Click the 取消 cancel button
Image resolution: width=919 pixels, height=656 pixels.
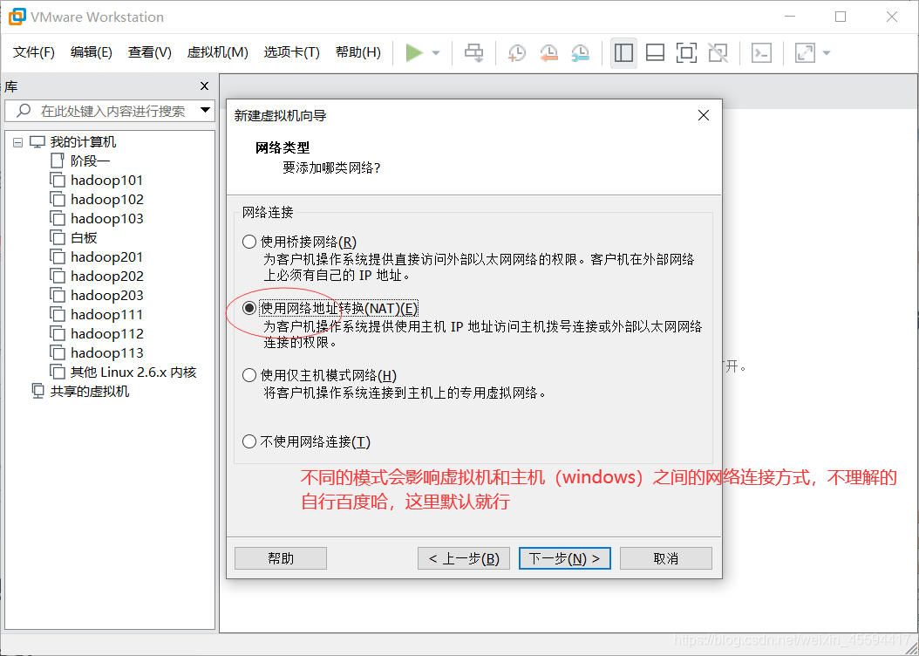[666, 558]
